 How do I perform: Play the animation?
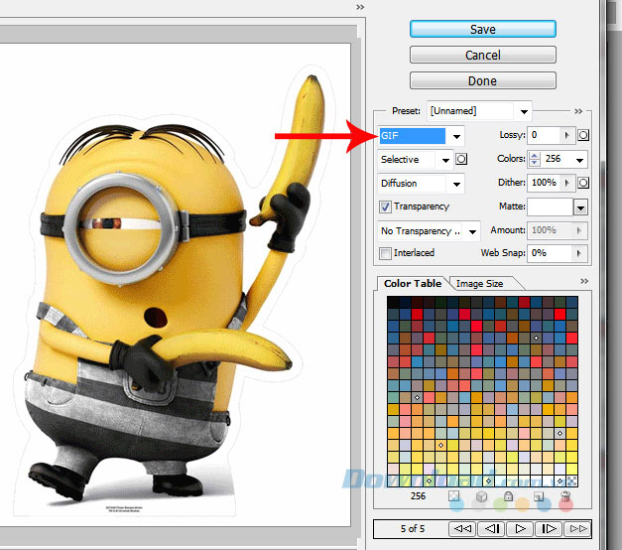tap(520, 529)
